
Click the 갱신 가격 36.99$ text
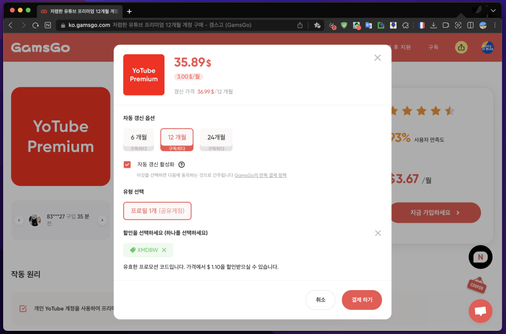203,91
